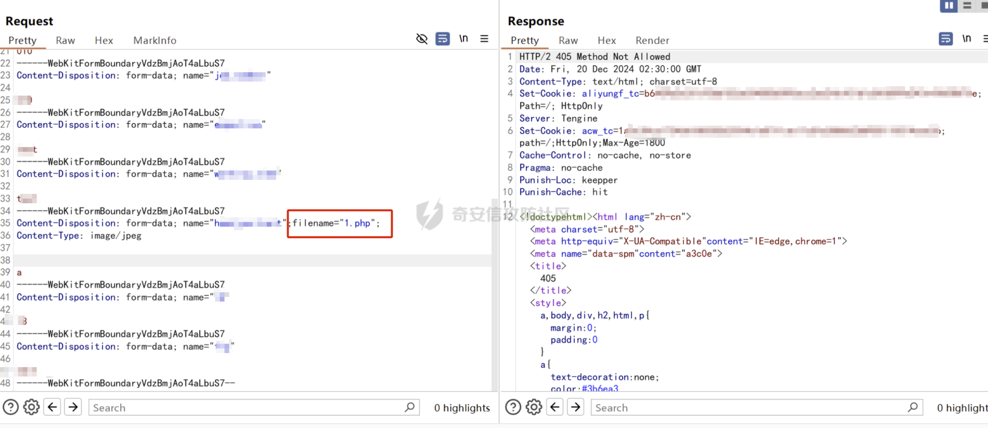This screenshot has width=988, height=428.
Task: Toggle word wrap icon in Response panel
Action: click(945, 39)
